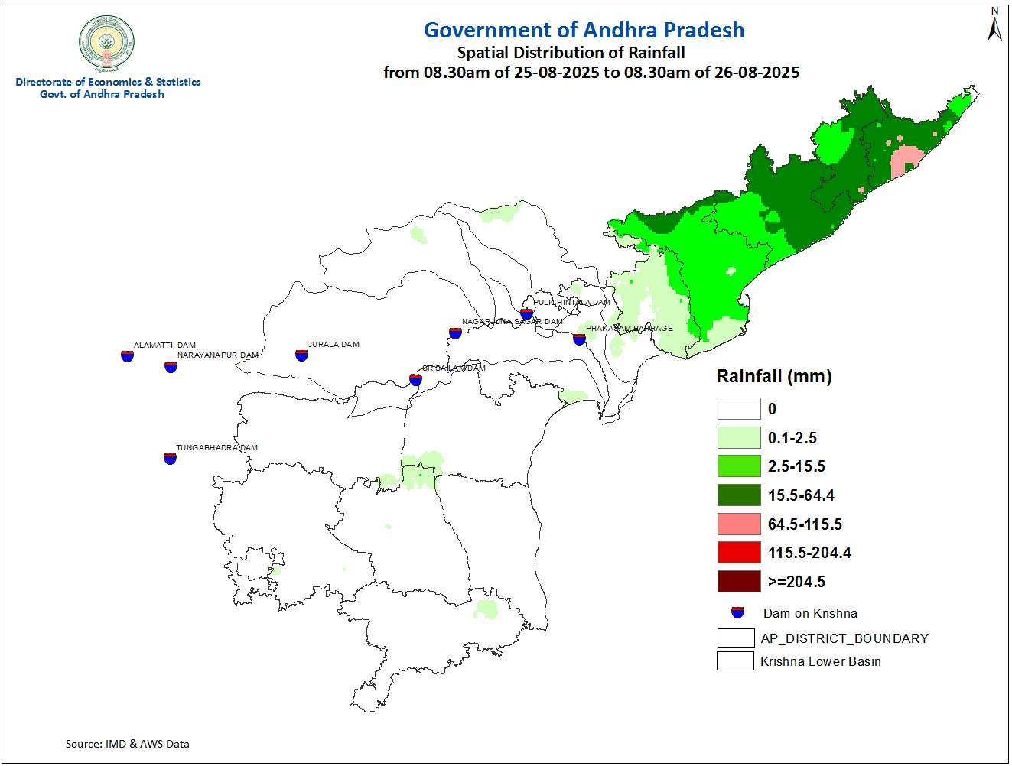The height and width of the screenshot is (766, 1012).
Task: Click the Nagarjuna Sagar Dam marker
Action: pos(455,333)
